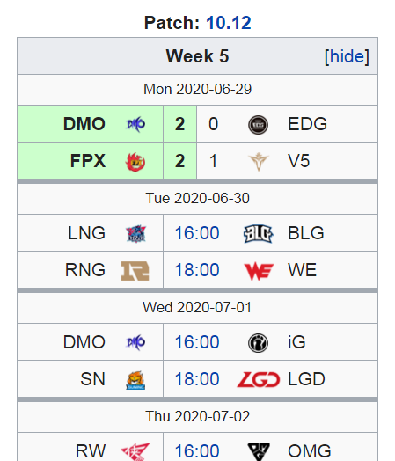Open the 18:00 SN vs LGD match time

pyautogui.click(x=197, y=379)
